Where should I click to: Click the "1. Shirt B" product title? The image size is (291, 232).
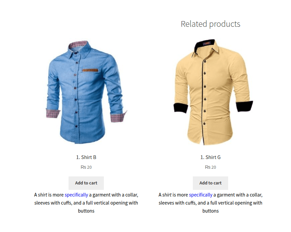coord(86,157)
